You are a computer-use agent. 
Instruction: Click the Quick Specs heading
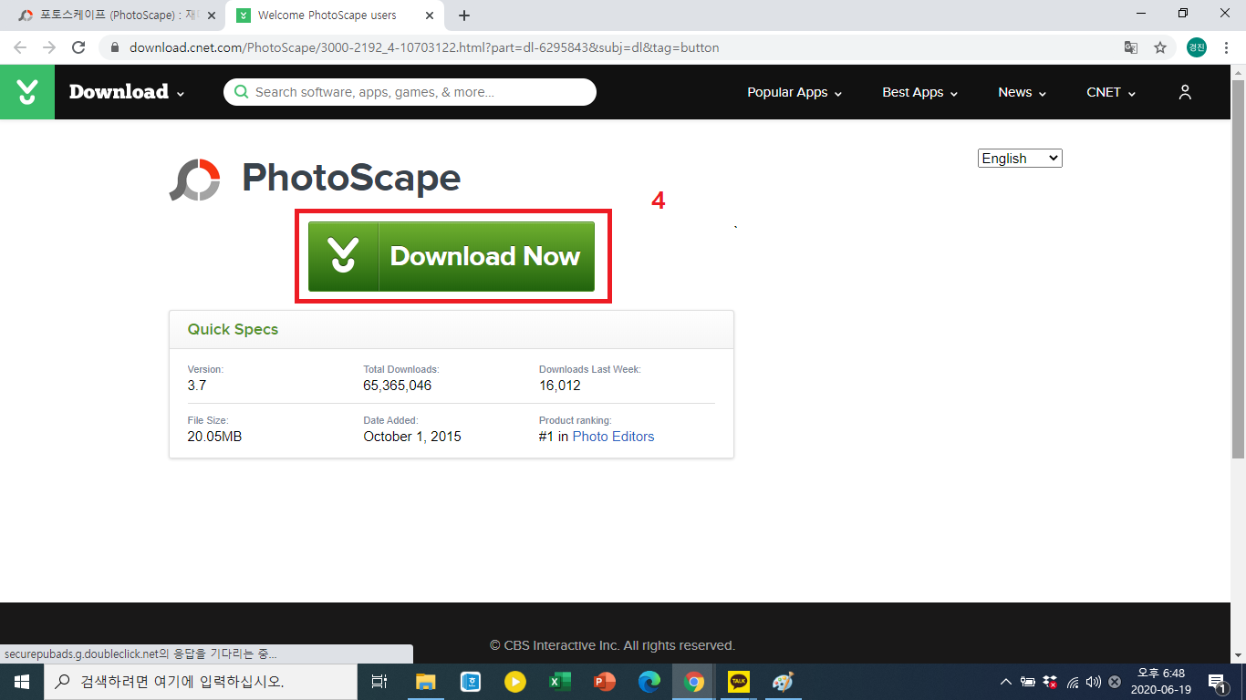tap(233, 329)
